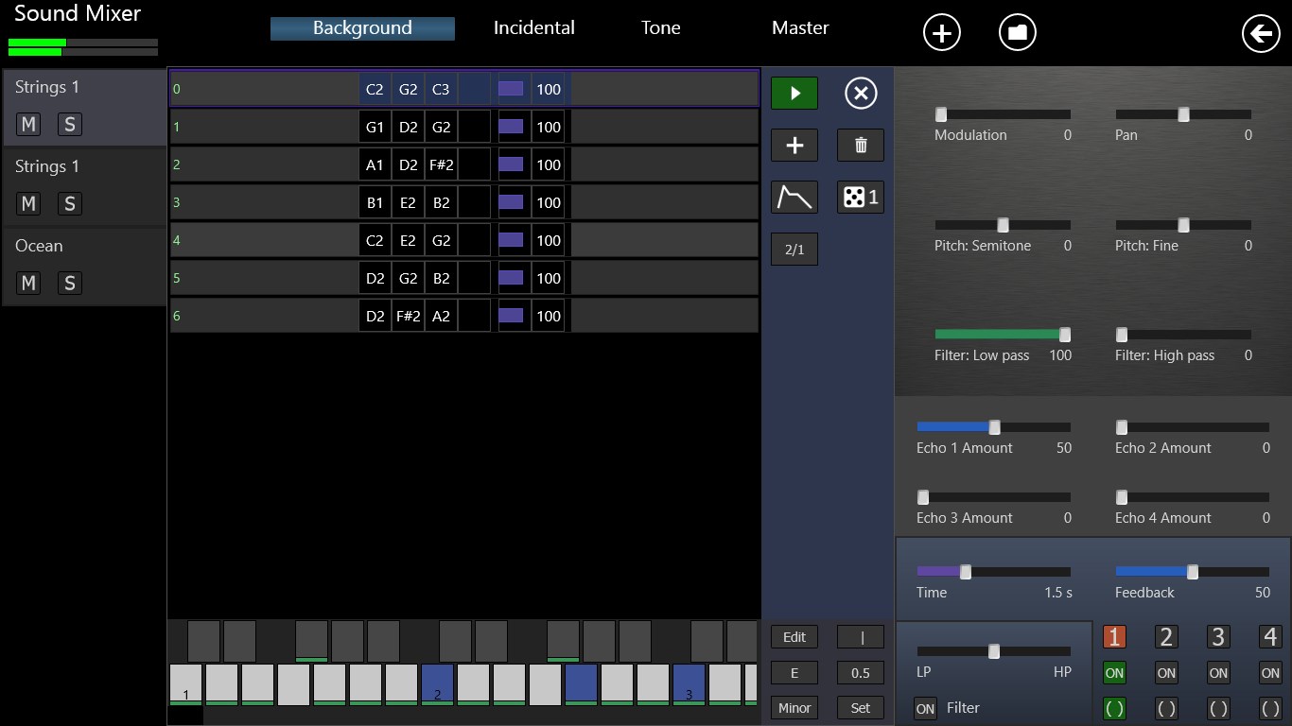1292x726 pixels.
Task: Open the 2/1 time division selector
Action: pyautogui.click(x=794, y=249)
